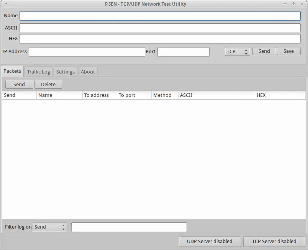
Task: Open the About tab
Action: click(x=88, y=72)
